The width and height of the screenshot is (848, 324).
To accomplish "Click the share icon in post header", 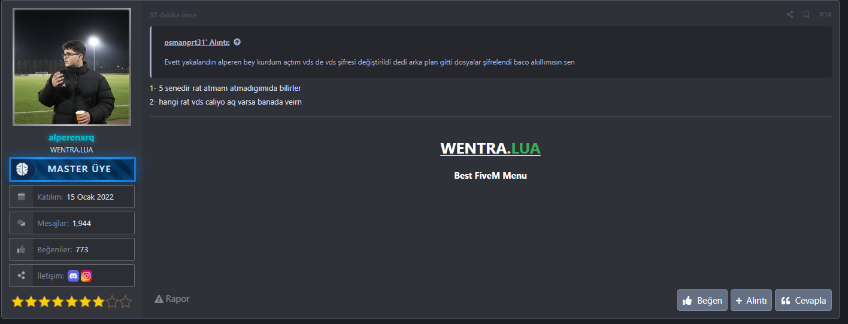I will [790, 14].
